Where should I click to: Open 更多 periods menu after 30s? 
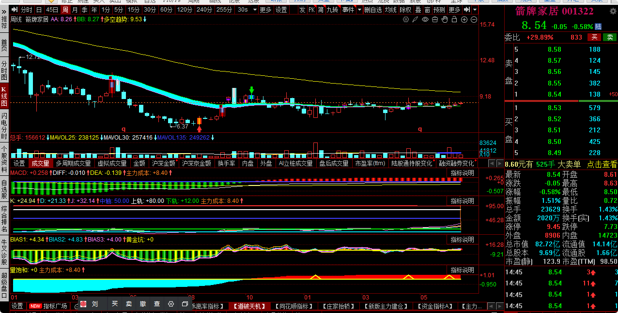pyautogui.click(x=265, y=10)
